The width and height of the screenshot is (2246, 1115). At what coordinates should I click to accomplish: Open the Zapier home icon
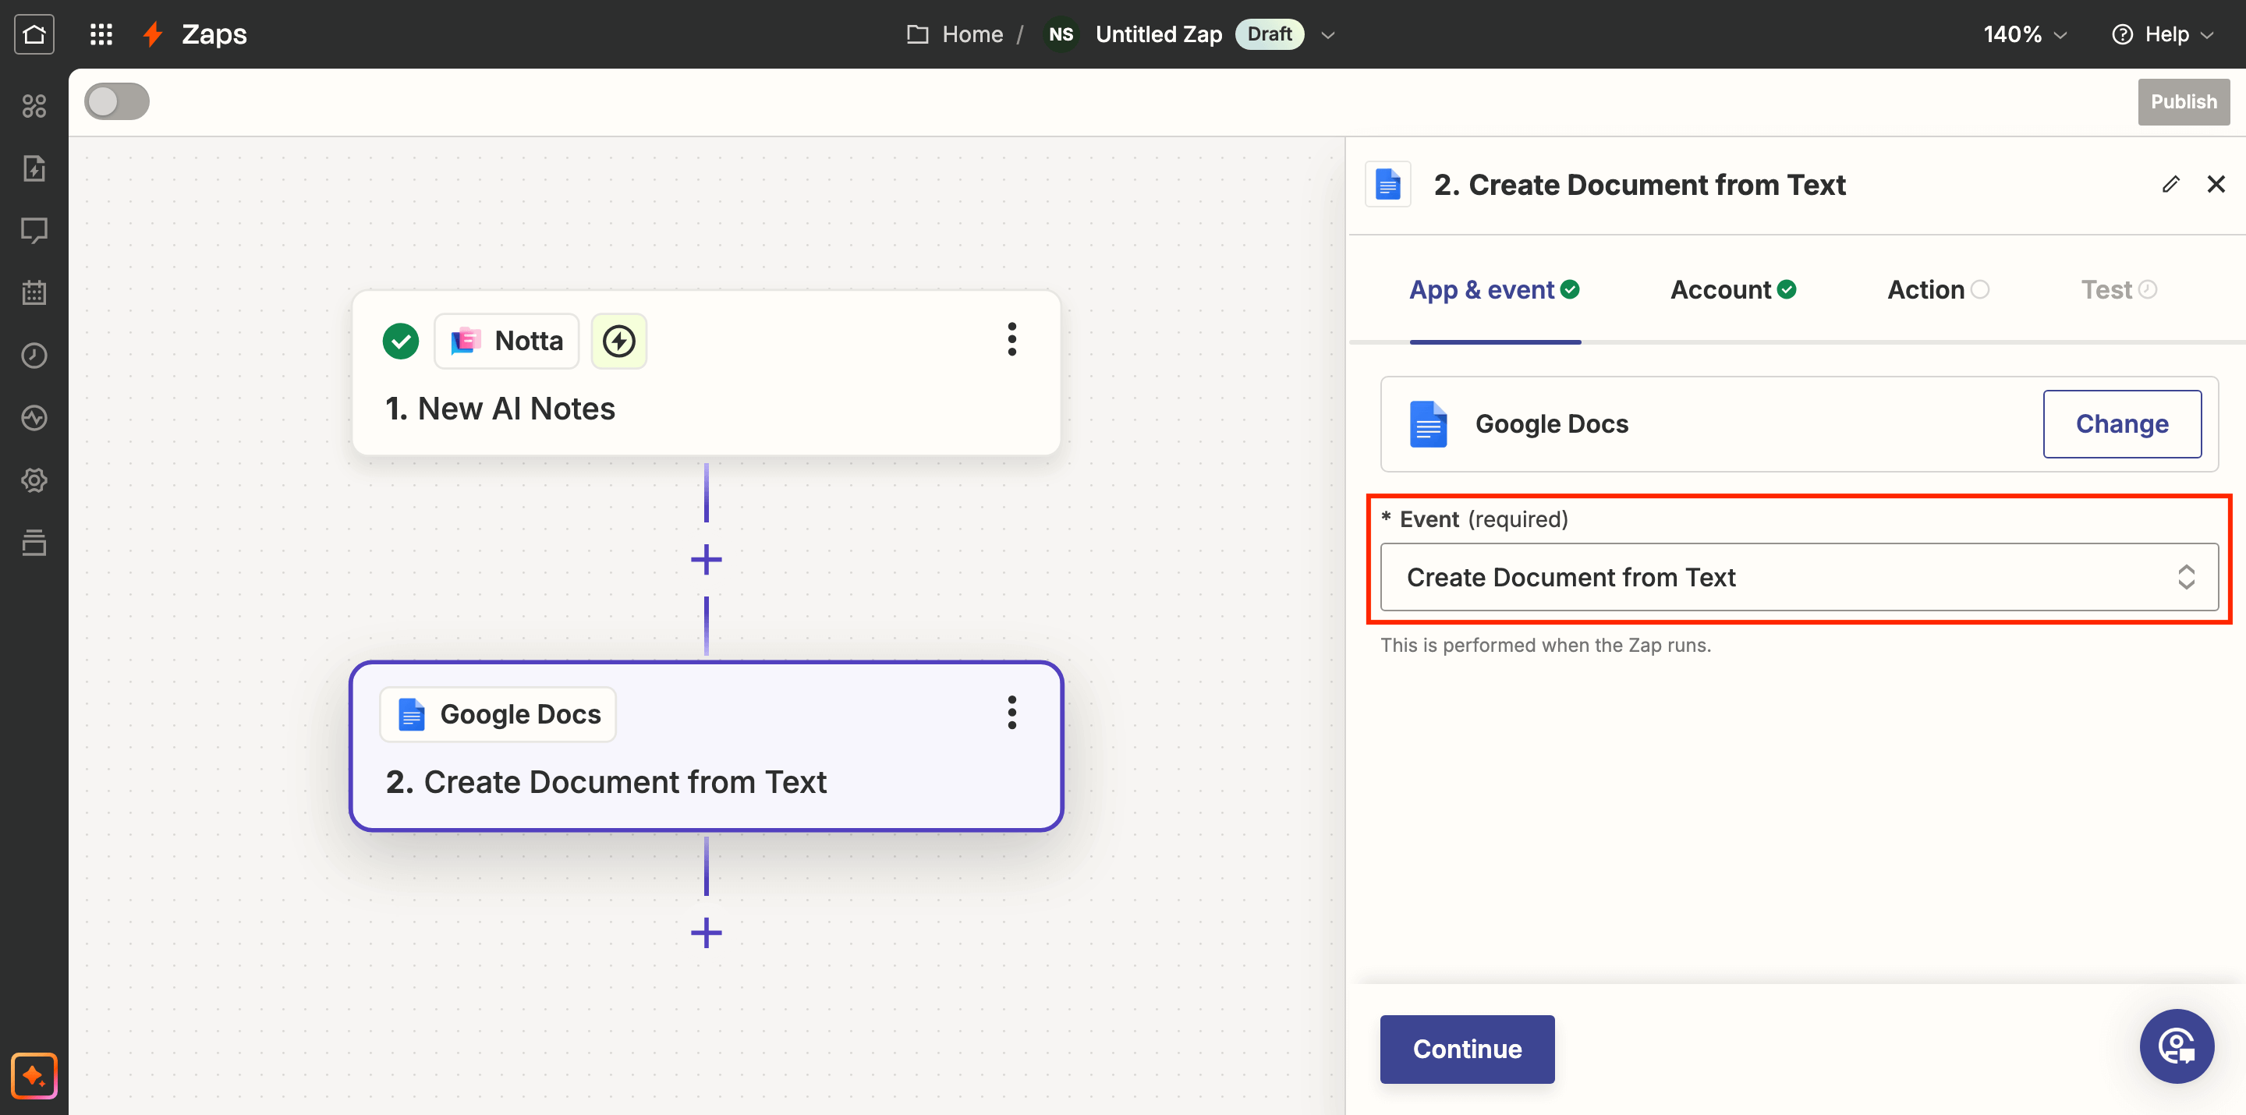(x=34, y=34)
